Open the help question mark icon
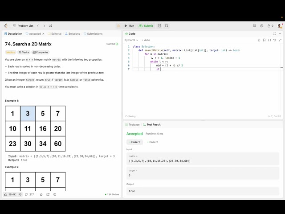 pos(55,194)
